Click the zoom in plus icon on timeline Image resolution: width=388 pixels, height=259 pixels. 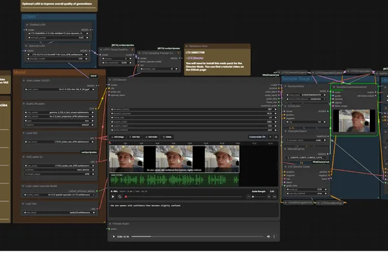click(269, 197)
